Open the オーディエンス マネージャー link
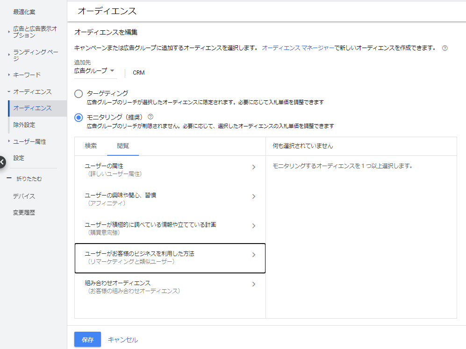 coord(298,48)
